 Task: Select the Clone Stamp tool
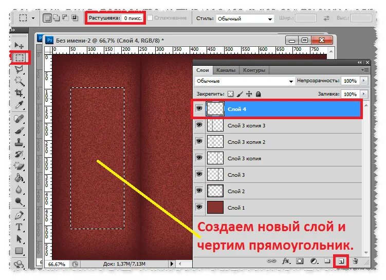(x=19, y=142)
